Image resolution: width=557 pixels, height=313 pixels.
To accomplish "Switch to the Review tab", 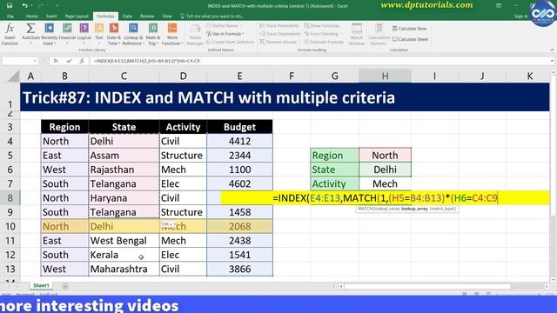I will click(147, 17).
